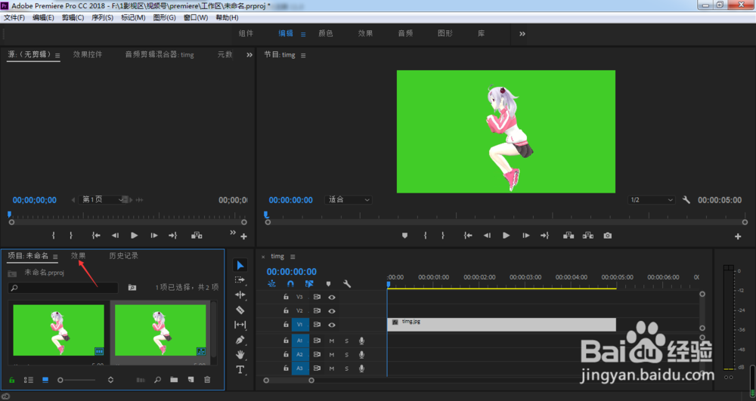The height and width of the screenshot is (401, 756).
Task: Add marker in Program monitor
Action: (x=404, y=236)
